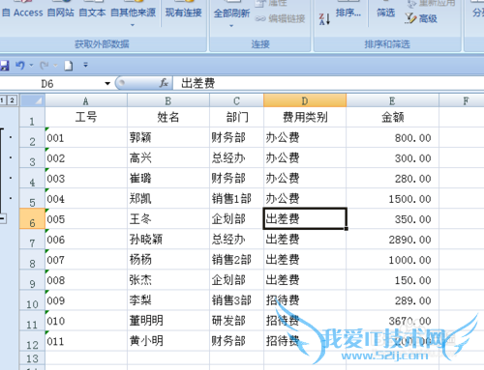Click 自 Access import button
The width and height of the screenshot is (484, 370).
[x=22, y=13]
